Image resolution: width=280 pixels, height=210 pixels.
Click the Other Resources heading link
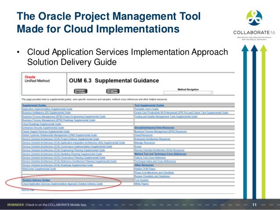(144, 165)
